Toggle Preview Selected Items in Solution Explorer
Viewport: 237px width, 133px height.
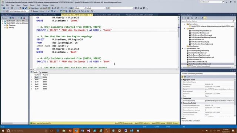point(205,18)
